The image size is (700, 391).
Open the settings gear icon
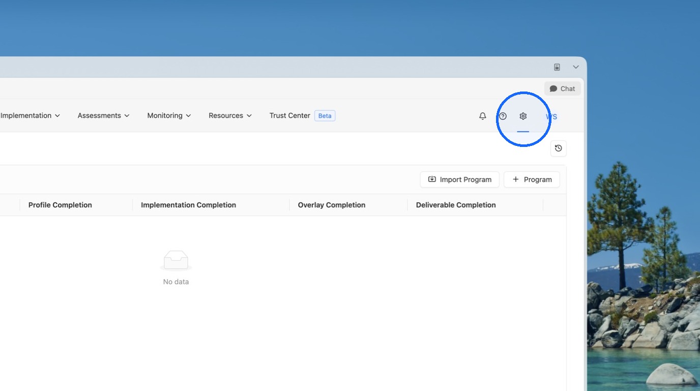pyautogui.click(x=523, y=116)
